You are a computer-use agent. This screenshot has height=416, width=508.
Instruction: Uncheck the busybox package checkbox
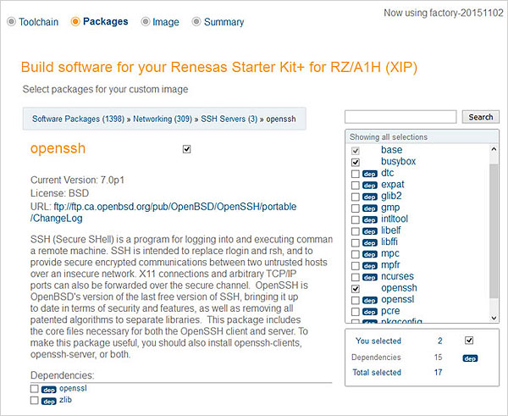tap(356, 162)
